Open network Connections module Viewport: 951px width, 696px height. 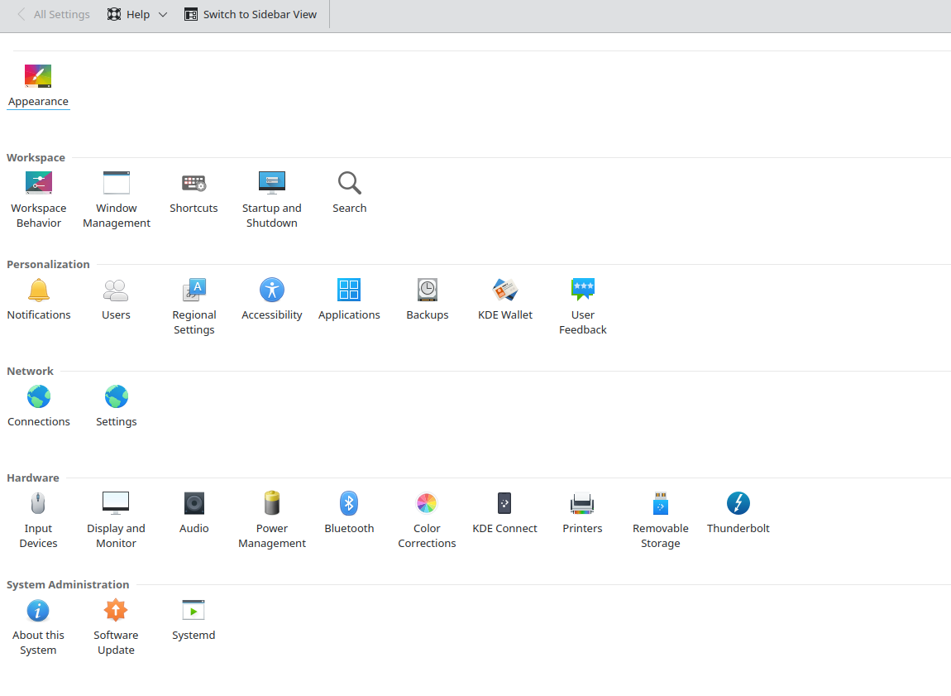[38, 396]
